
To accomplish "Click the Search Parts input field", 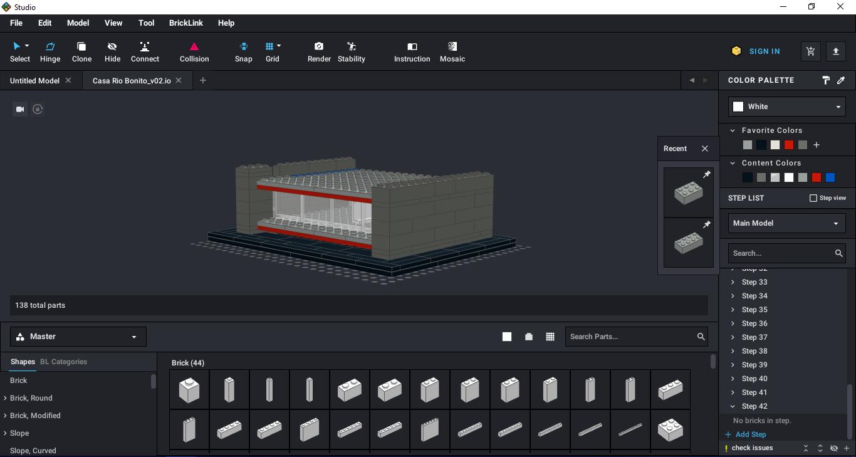I will [x=630, y=337].
